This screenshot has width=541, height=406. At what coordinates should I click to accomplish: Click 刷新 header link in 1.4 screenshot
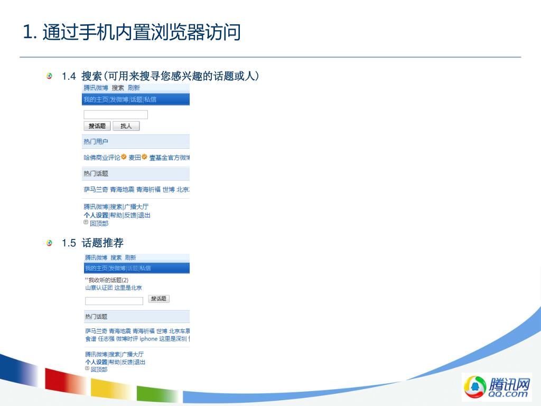click(134, 88)
